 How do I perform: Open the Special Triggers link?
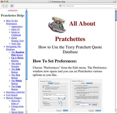pyautogui.click(x=14, y=98)
